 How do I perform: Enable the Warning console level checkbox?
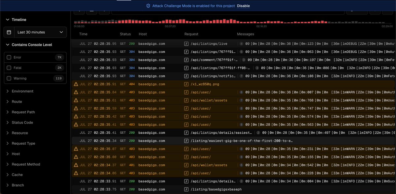coord(9,78)
